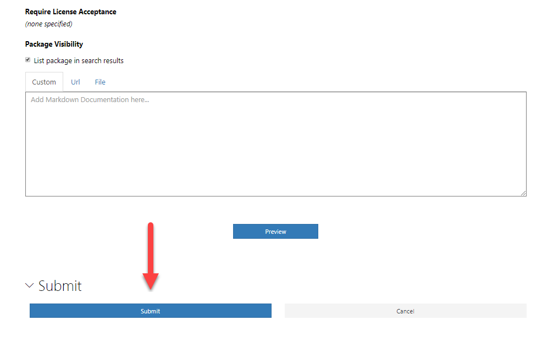Switch to the File tab

tap(100, 82)
